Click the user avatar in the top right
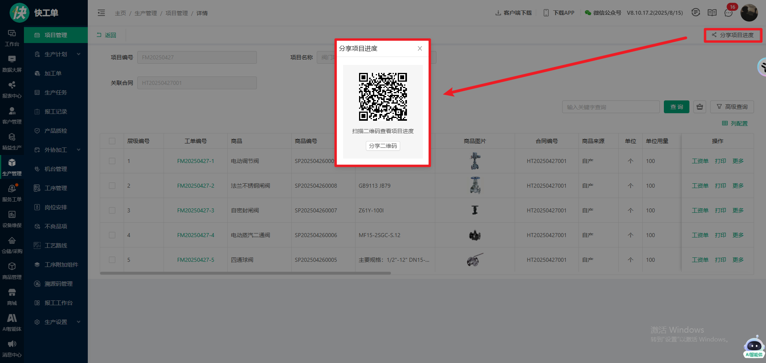This screenshot has width=766, height=363. pos(749,13)
